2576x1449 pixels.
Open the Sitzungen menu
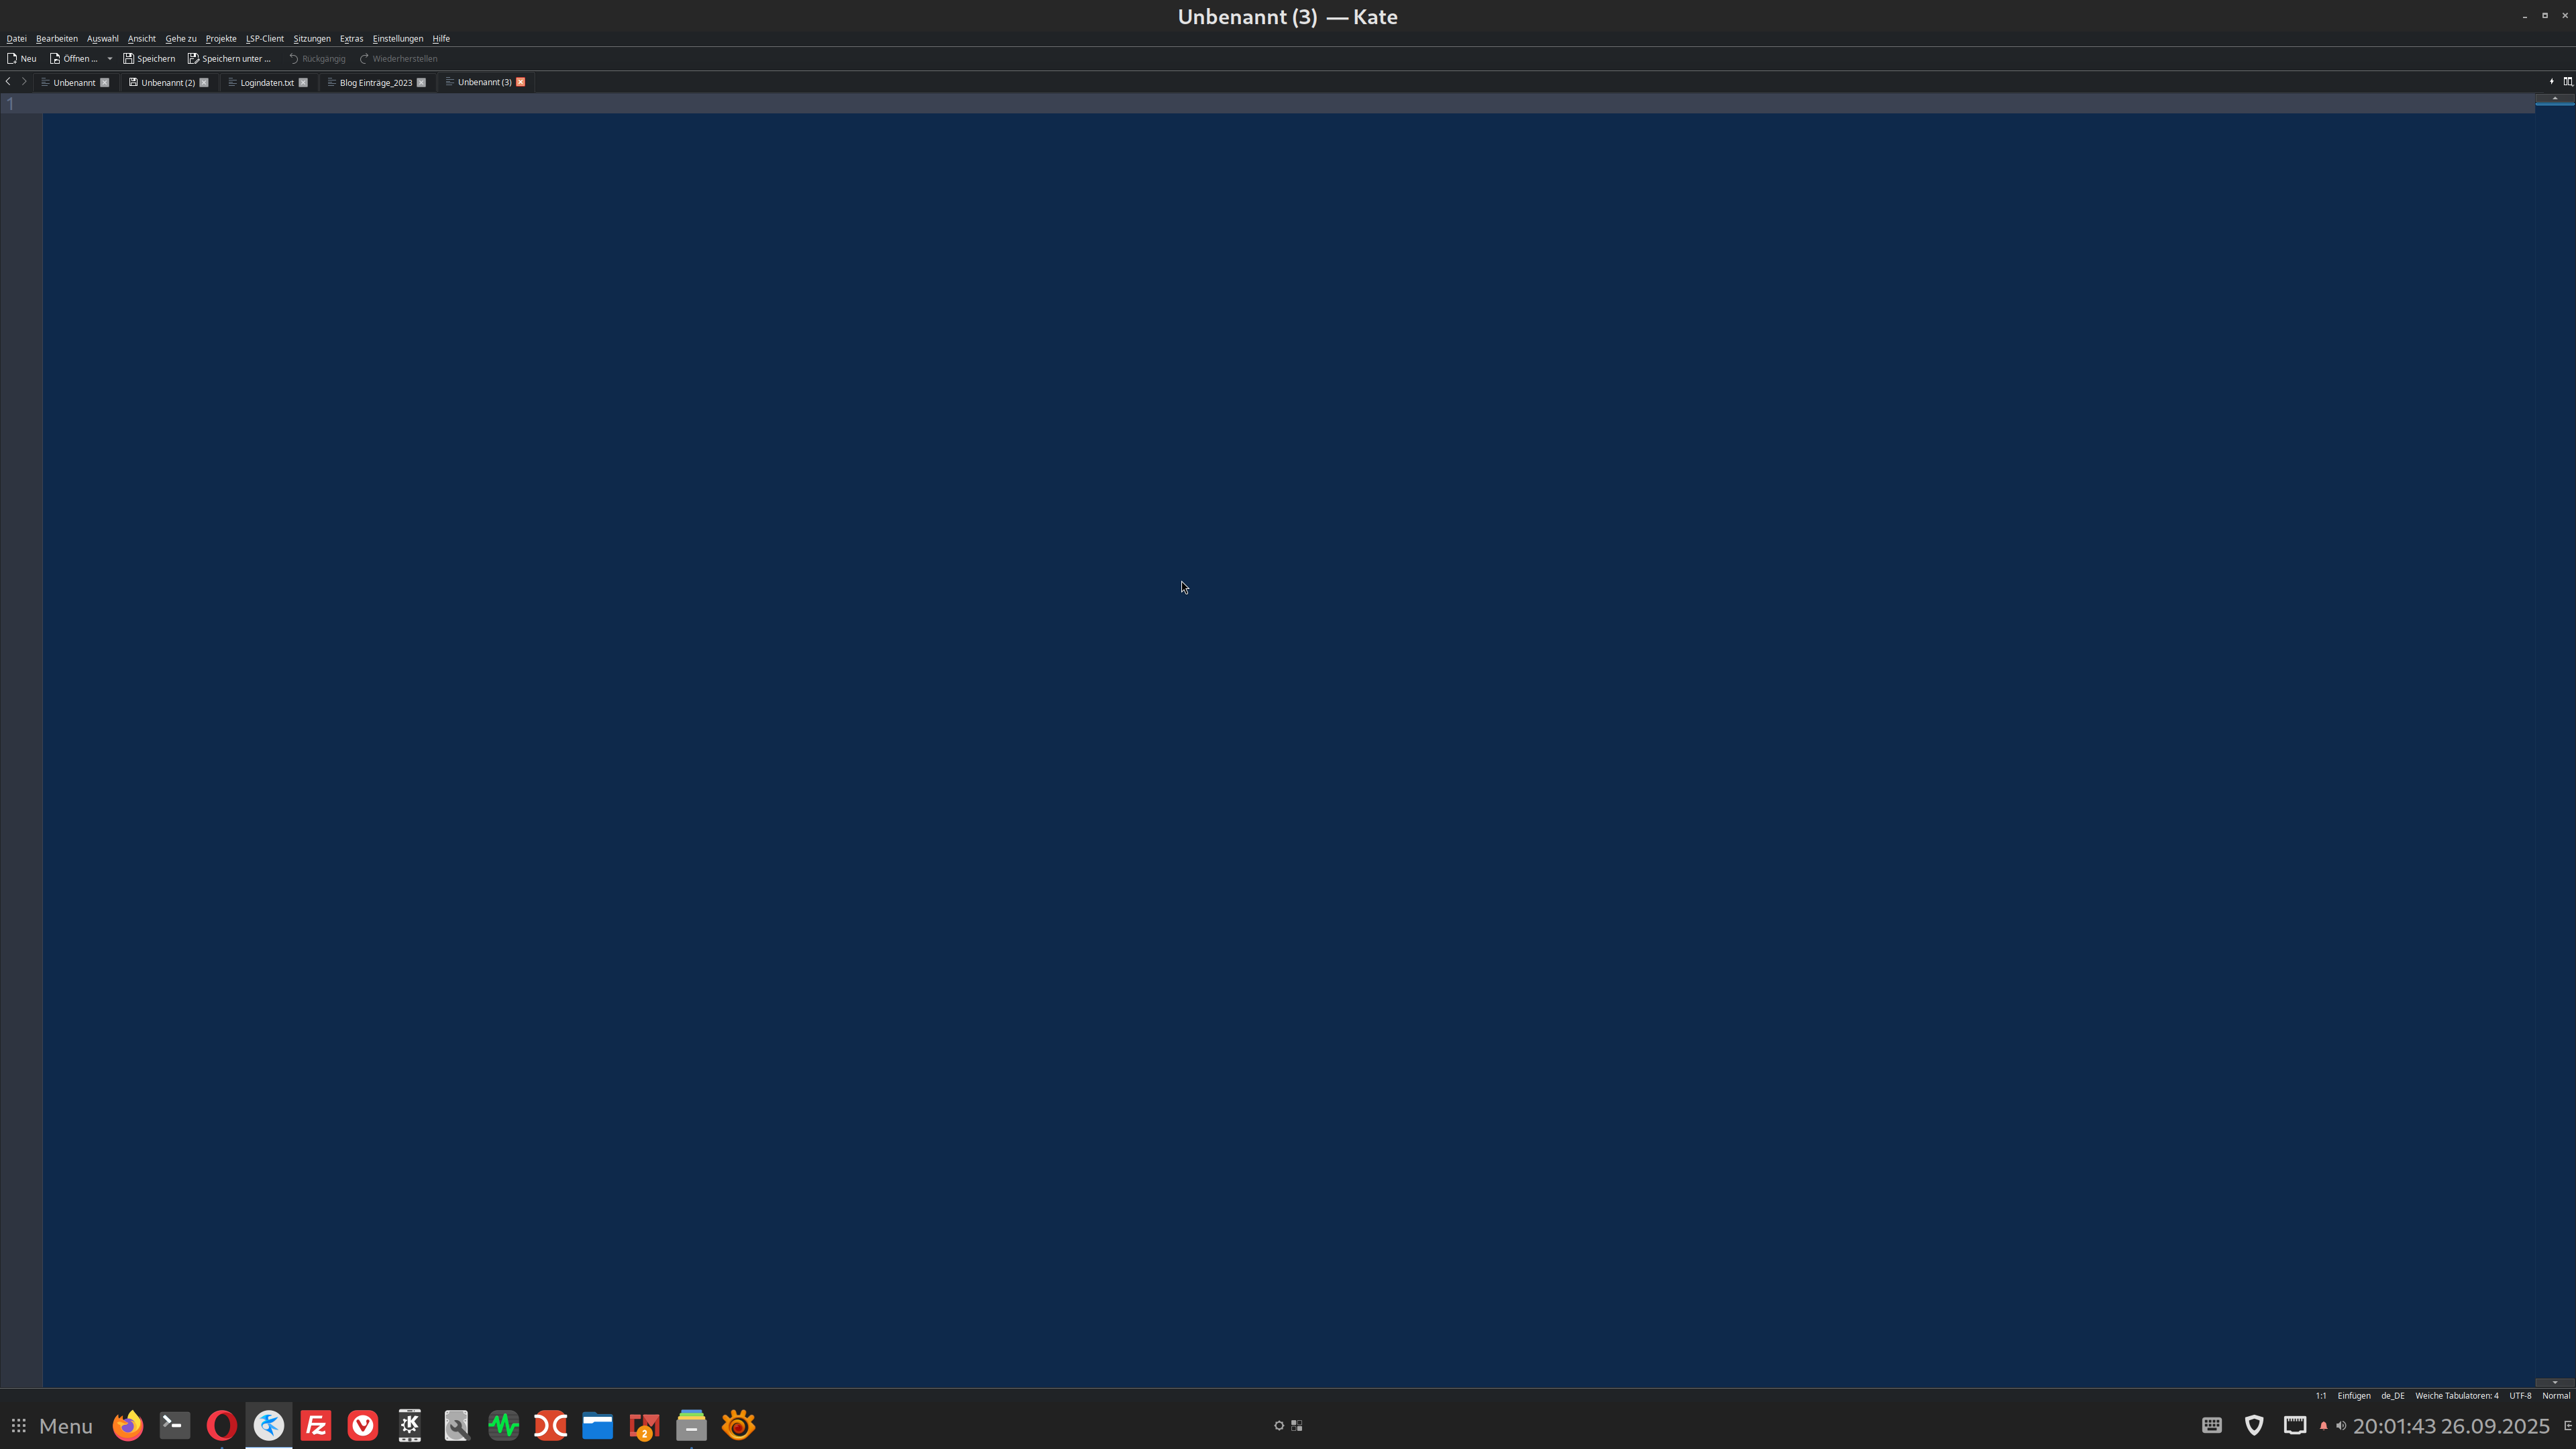pyautogui.click(x=311, y=38)
